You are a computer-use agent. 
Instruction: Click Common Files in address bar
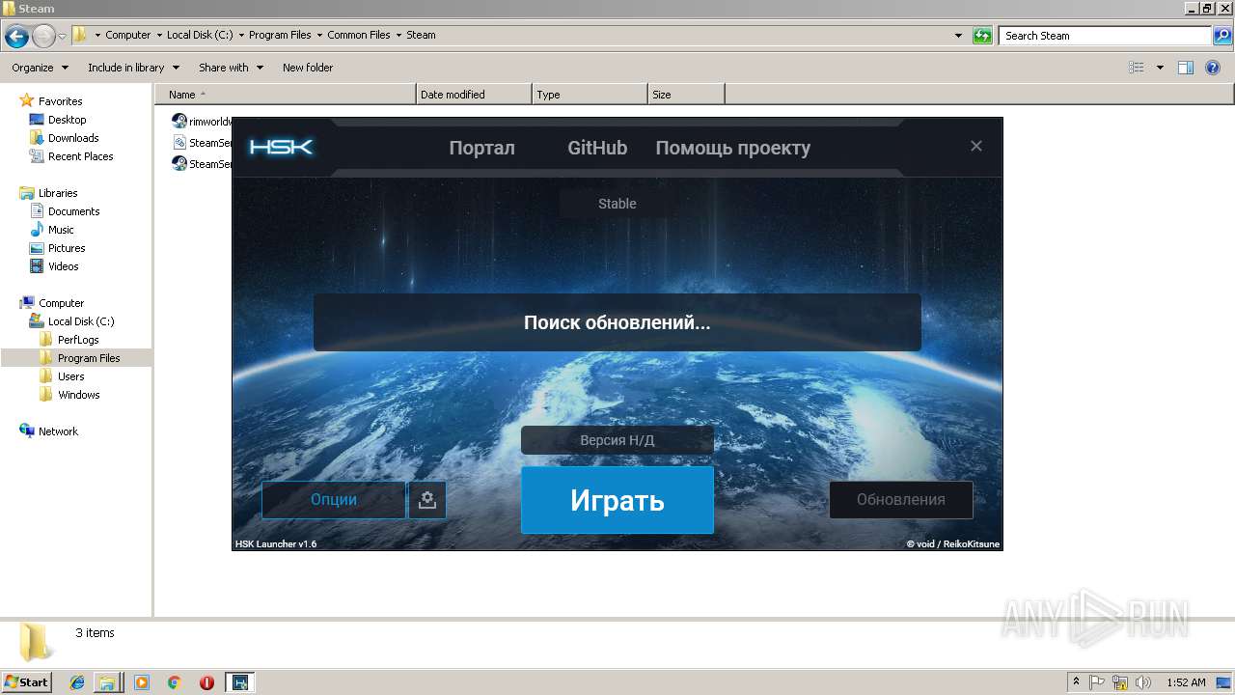pyautogui.click(x=359, y=35)
